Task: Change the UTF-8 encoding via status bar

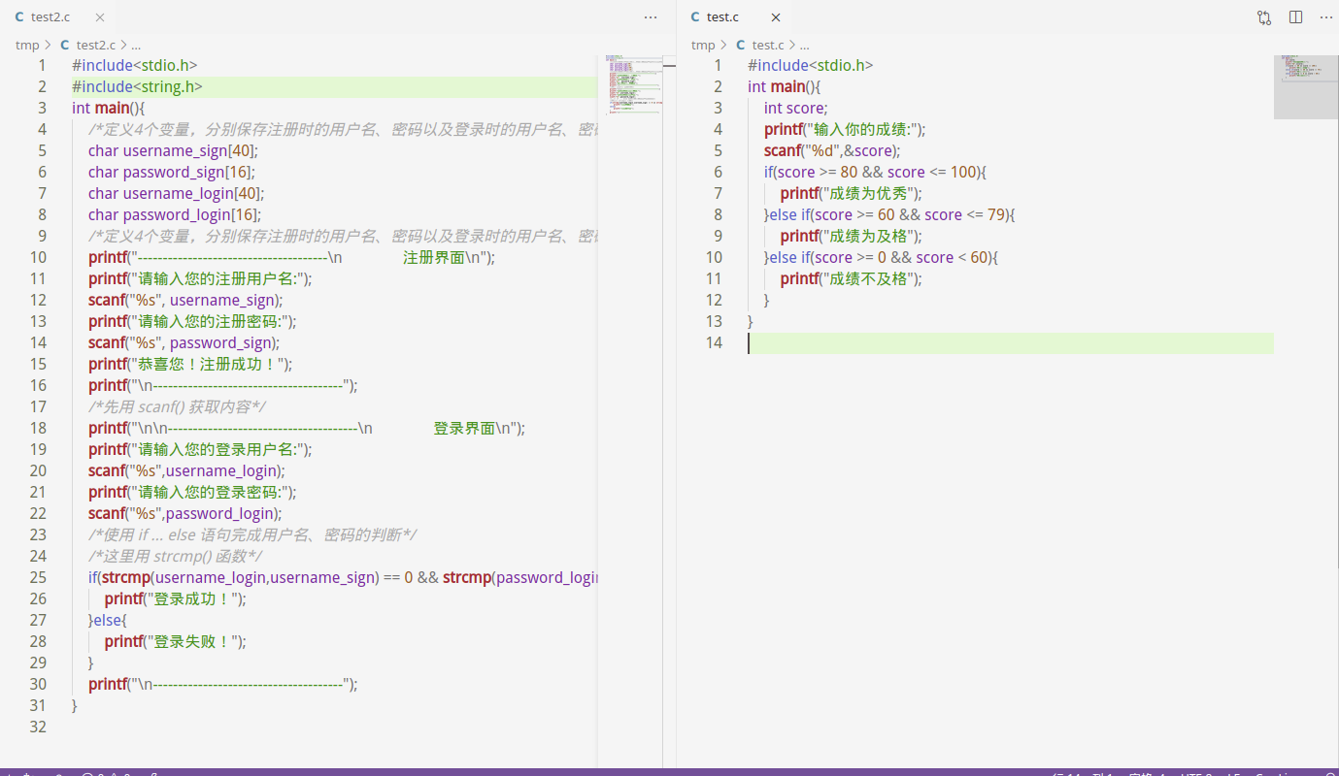Action: coord(1191,773)
